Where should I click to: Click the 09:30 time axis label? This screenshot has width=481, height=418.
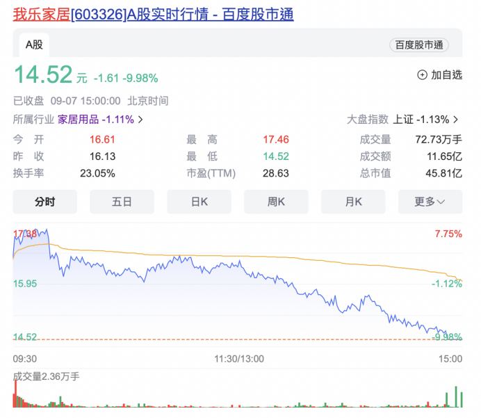click(x=25, y=359)
